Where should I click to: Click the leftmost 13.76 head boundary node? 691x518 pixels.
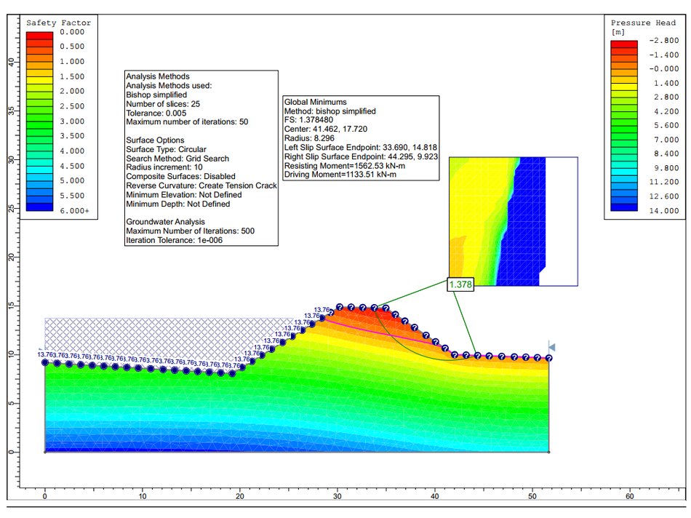(x=45, y=362)
